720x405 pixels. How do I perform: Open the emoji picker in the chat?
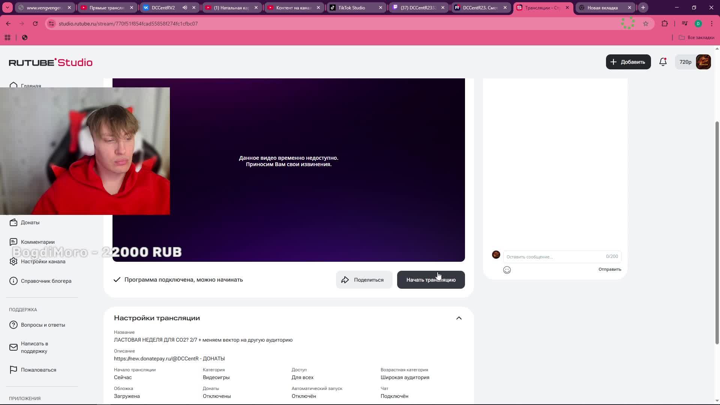pos(507,270)
